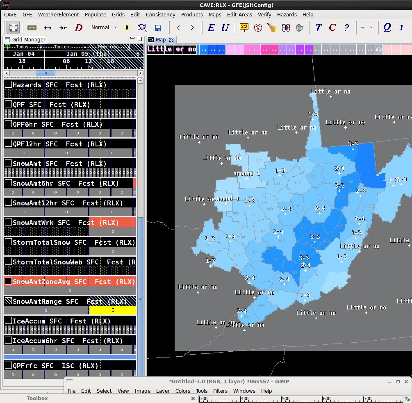Open the Verify menu
The height and width of the screenshot is (403, 412).
(264, 14)
